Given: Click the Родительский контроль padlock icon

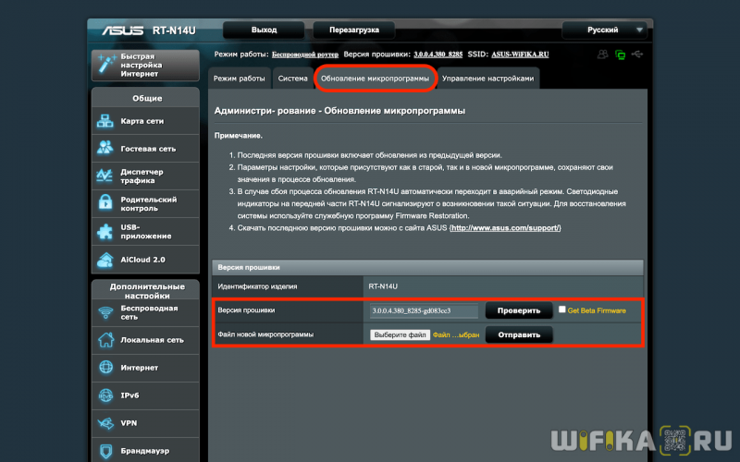Looking at the screenshot, I should click(105, 203).
